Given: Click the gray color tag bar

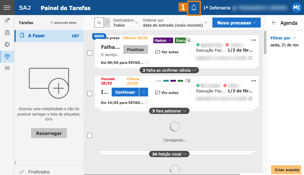Looking at the screenshot, I should [159, 81].
